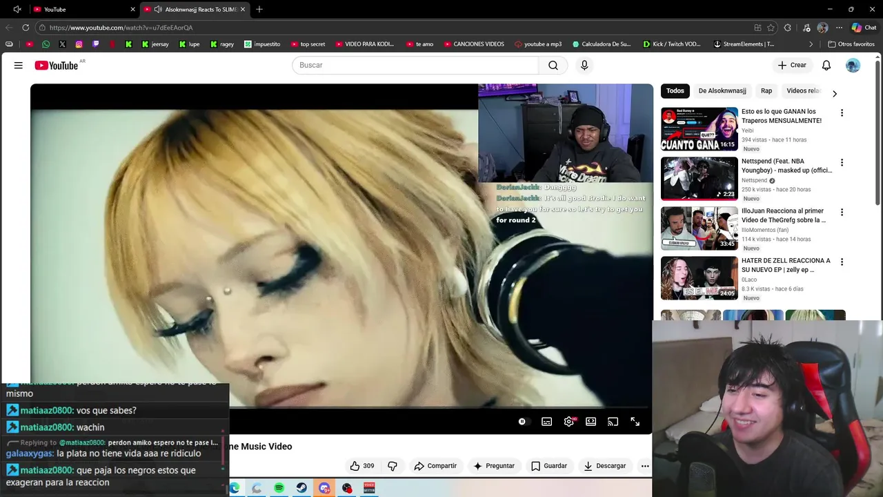Image resolution: width=883 pixels, height=497 pixels.
Task: Open the X (Twitter) bookmark icon
Action: pos(62,44)
